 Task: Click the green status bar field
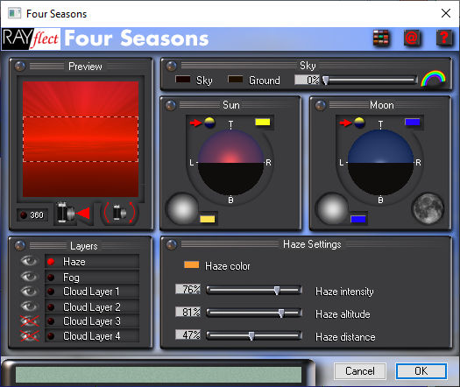pyautogui.click(x=159, y=375)
